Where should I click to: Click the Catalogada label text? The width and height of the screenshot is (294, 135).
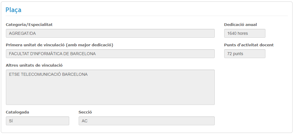[x=17, y=112]
